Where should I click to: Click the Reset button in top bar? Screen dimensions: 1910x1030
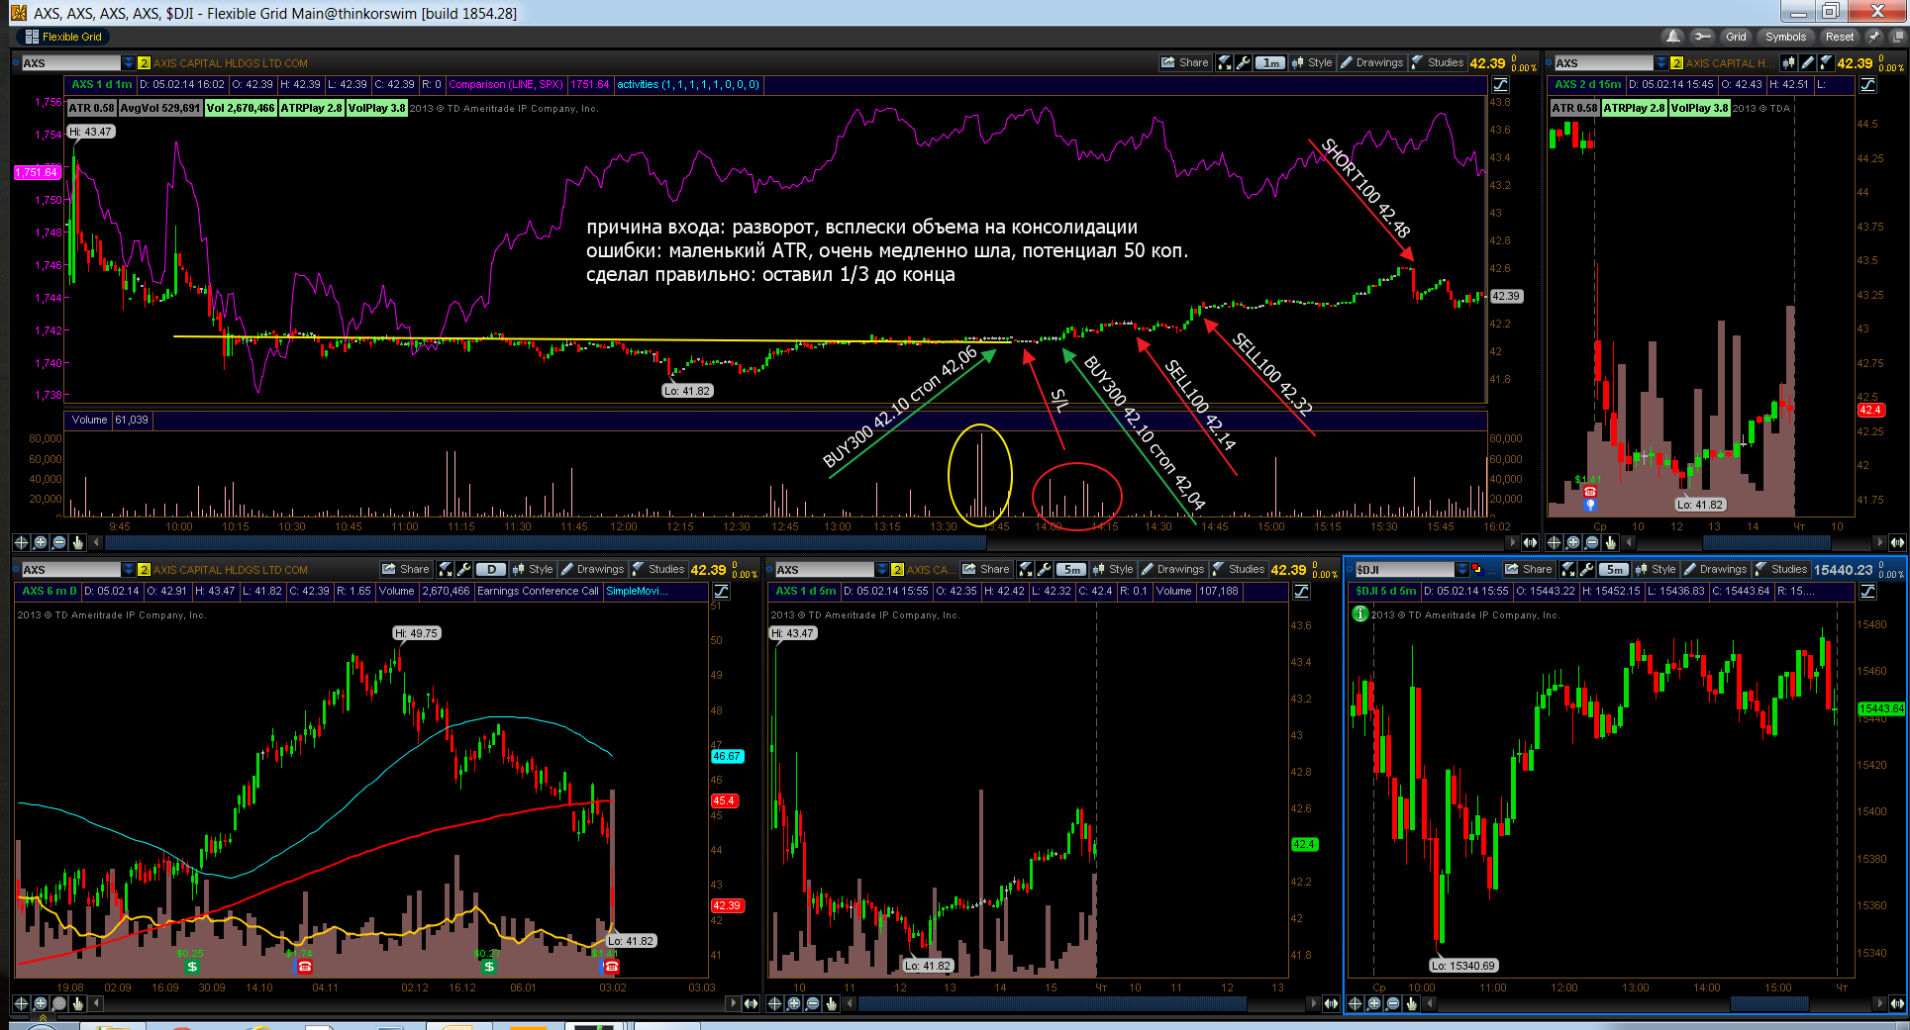[x=1840, y=37]
